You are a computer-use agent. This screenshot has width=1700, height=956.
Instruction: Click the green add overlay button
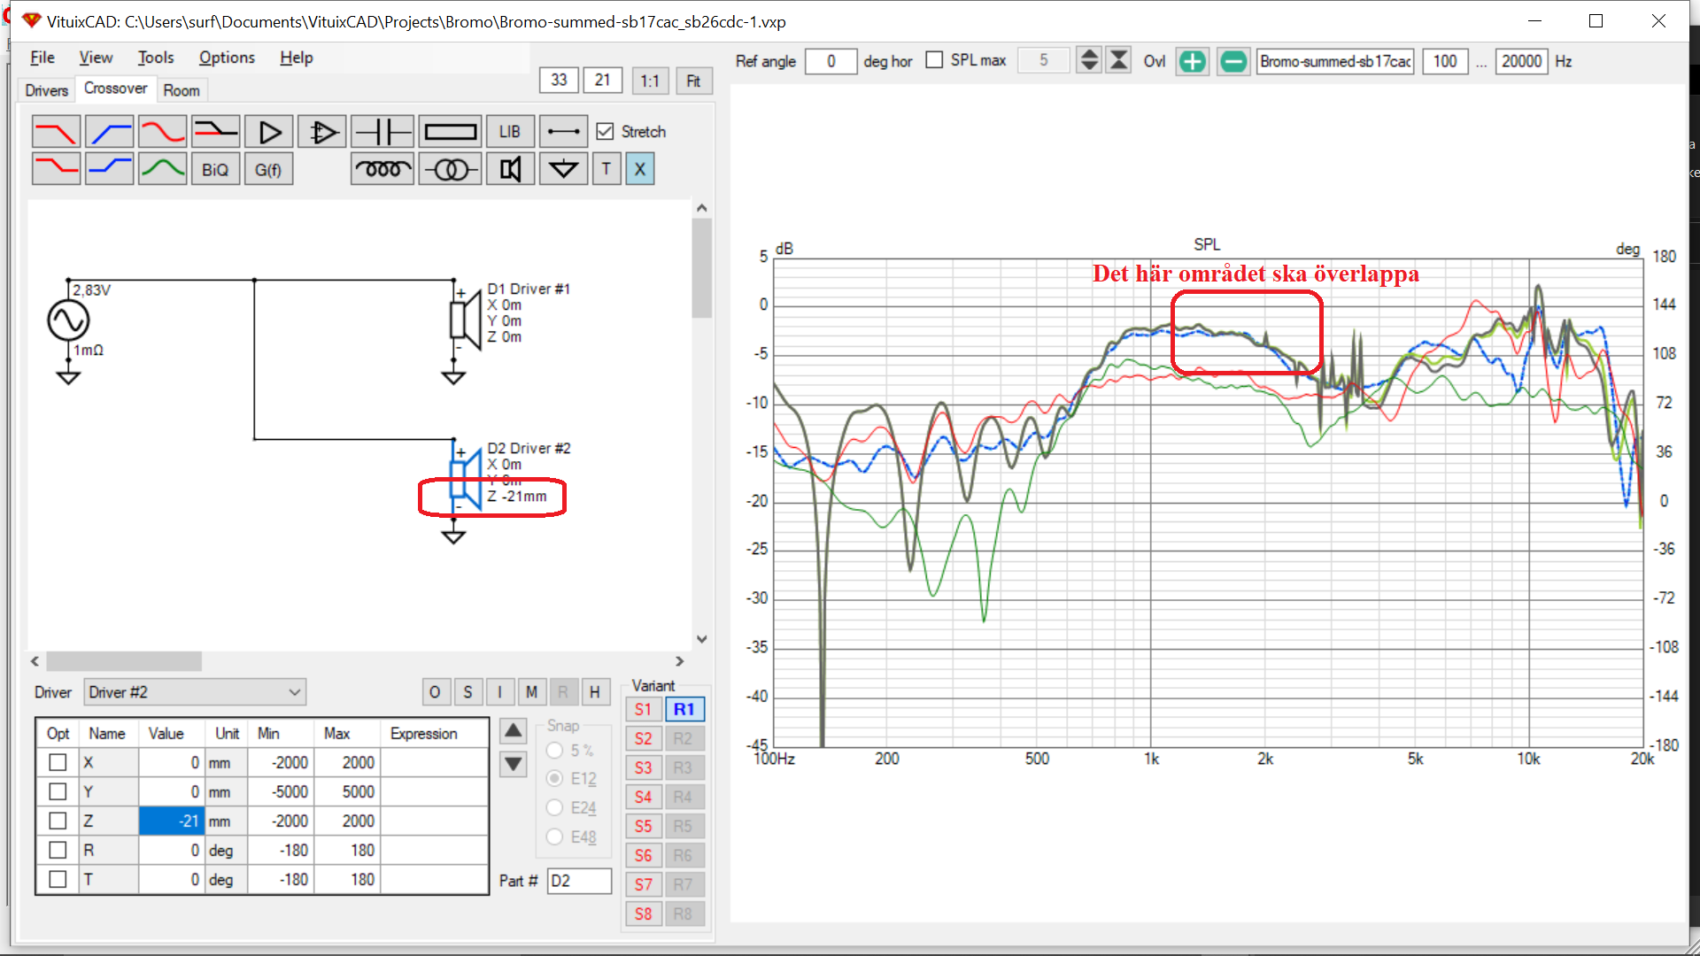1193,61
